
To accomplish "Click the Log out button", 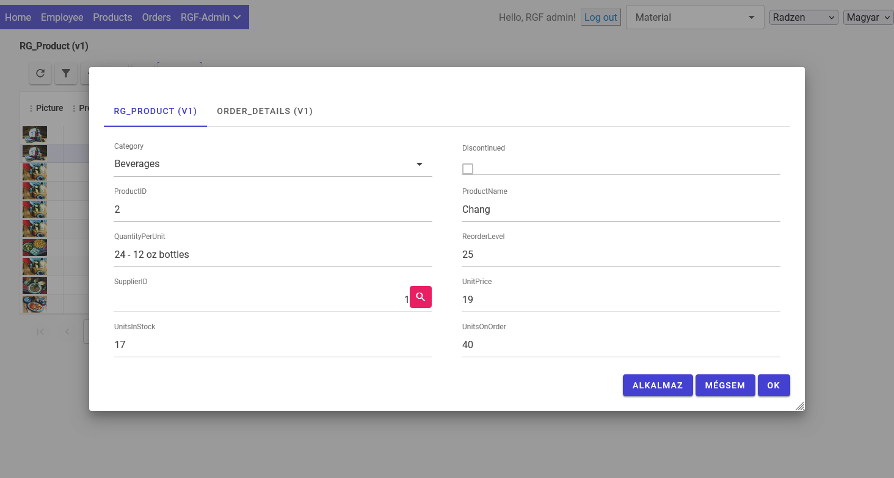I will 600,18.
